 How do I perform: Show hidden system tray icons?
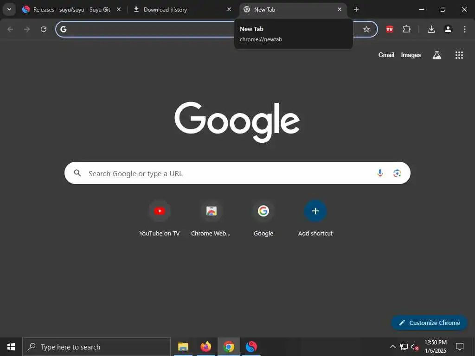point(392,347)
